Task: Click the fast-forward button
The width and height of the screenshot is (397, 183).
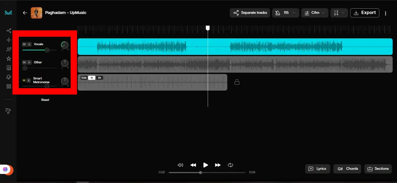Action: (218, 165)
